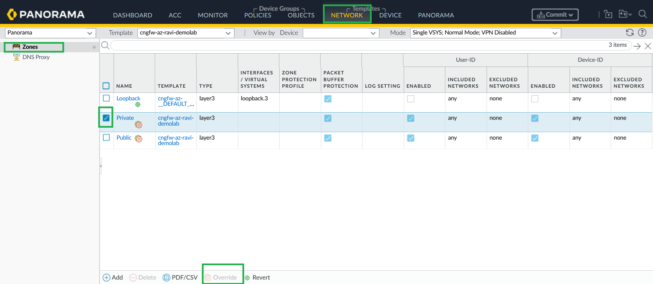Uncheck the Private zone row checkbox
653x284 pixels.
106,118
